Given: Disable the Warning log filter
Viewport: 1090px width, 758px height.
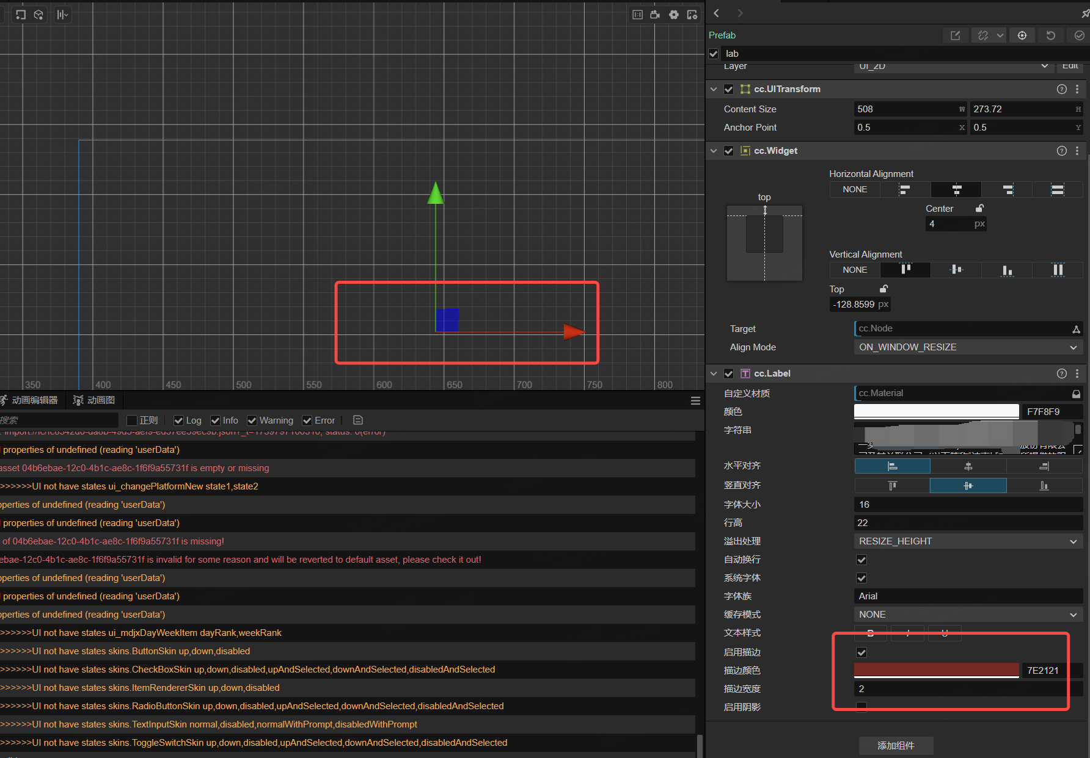Looking at the screenshot, I should [252, 421].
